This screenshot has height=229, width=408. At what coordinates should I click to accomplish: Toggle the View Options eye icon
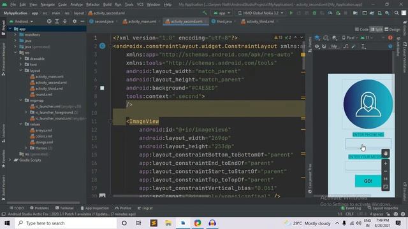click(317, 46)
